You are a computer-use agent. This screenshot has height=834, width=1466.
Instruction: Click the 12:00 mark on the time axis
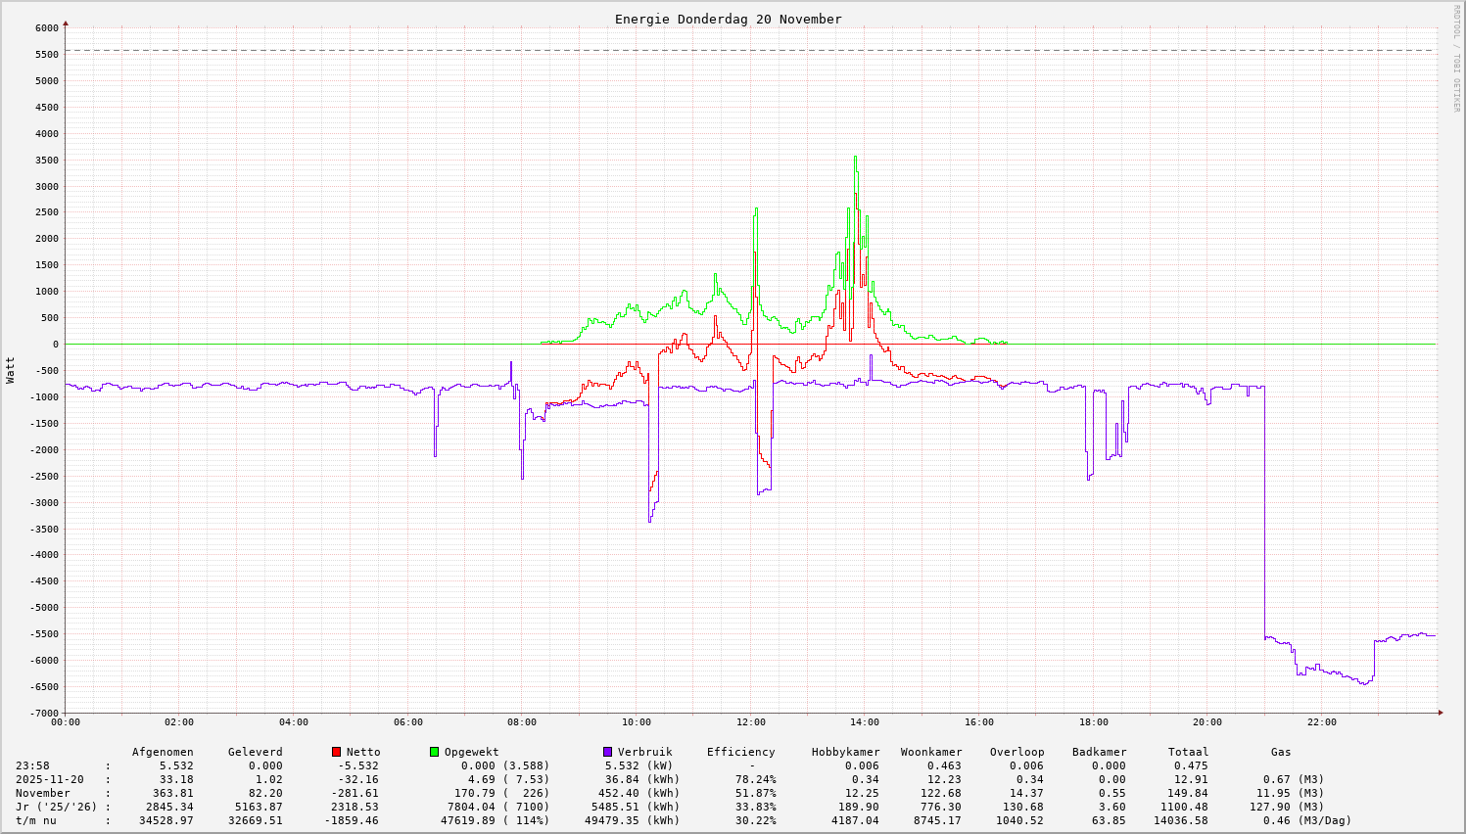coord(751,722)
